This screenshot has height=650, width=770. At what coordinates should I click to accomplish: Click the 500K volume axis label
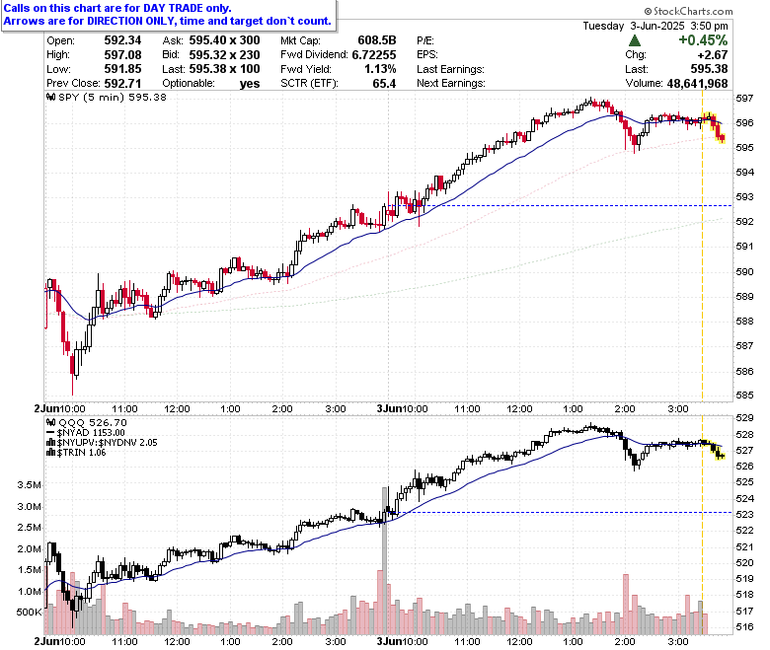pyautogui.click(x=29, y=612)
